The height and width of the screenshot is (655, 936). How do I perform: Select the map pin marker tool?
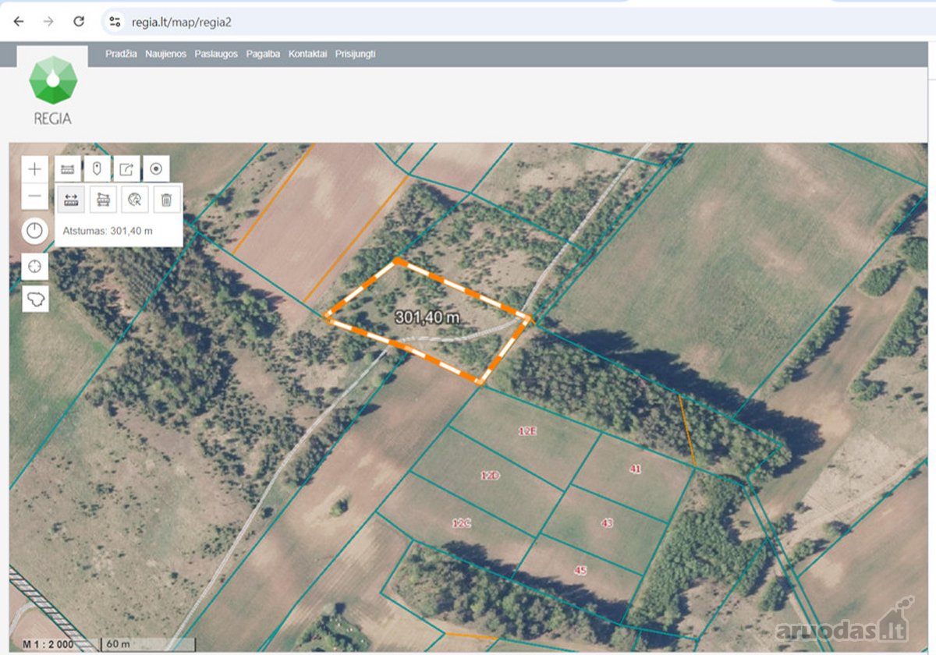point(97,168)
